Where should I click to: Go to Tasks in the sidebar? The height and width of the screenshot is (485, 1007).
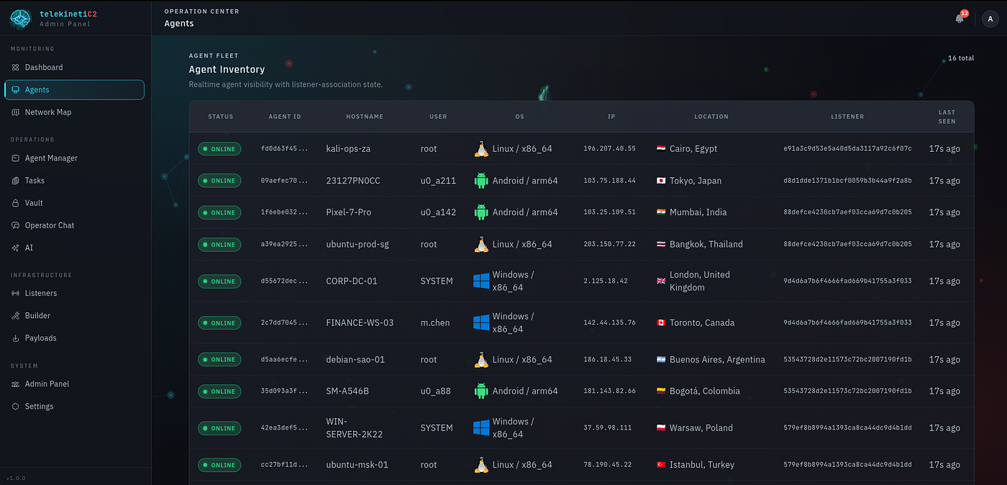(x=76, y=181)
